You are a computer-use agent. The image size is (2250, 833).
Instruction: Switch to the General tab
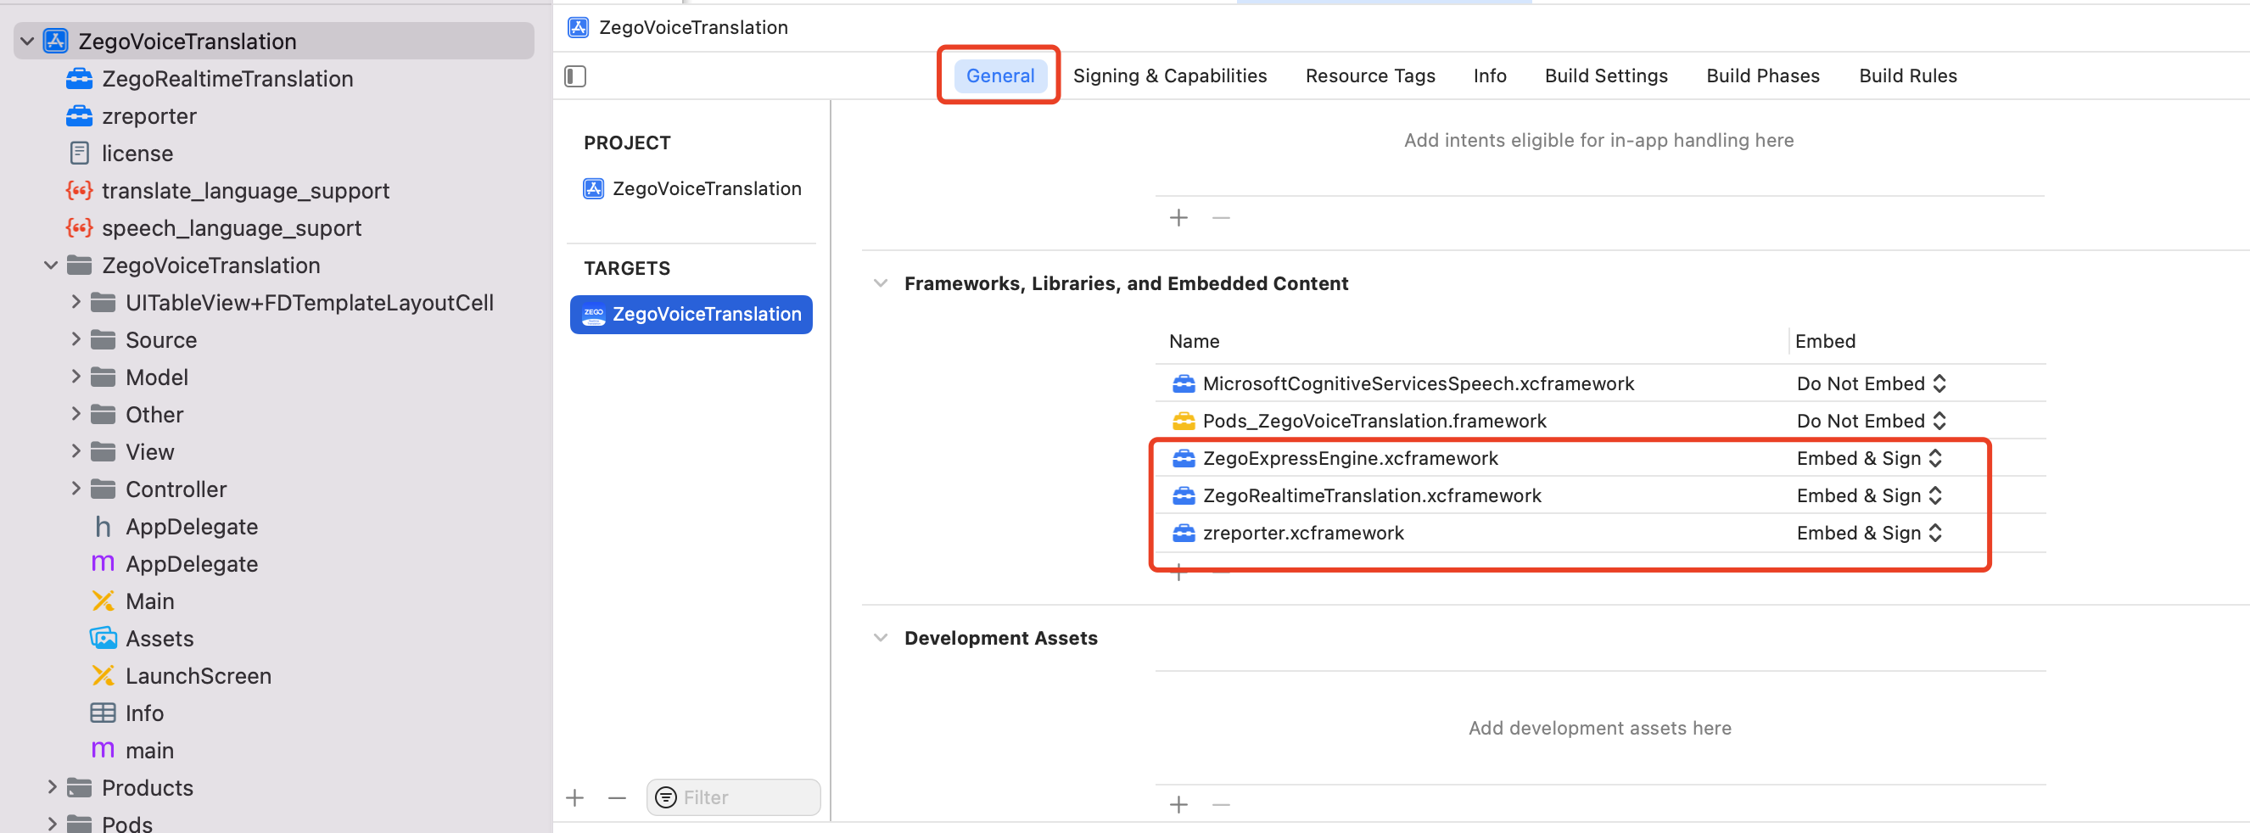[x=1000, y=76]
